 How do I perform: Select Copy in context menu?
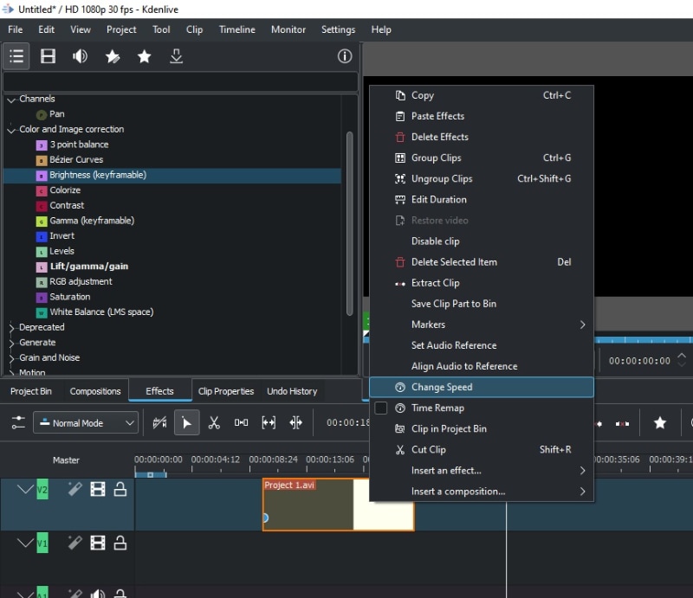pyautogui.click(x=482, y=95)
